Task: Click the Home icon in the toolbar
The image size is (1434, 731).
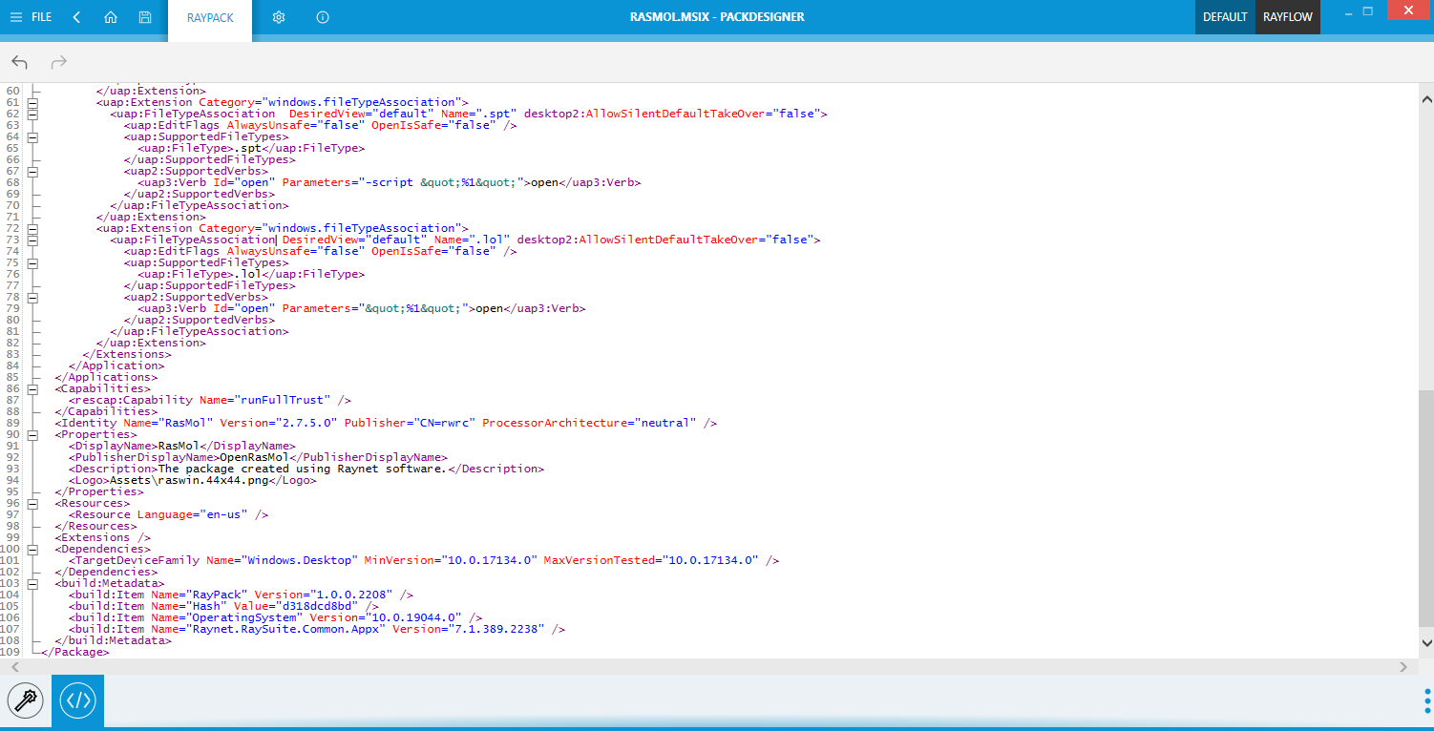Action: click(110, 16)
